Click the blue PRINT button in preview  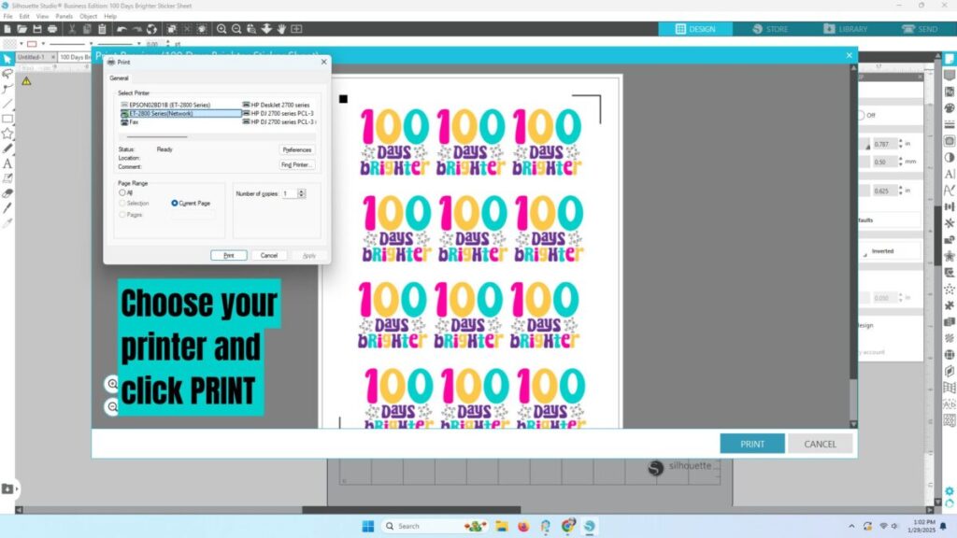click(752, 444)
